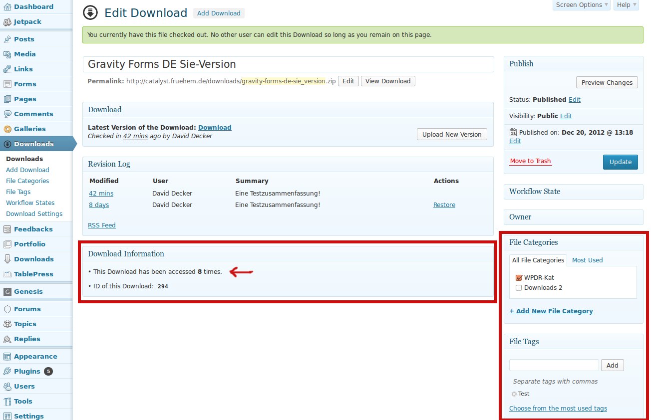
Task: Collapse the Download Information panel header
Action: [x=288, y=254]
